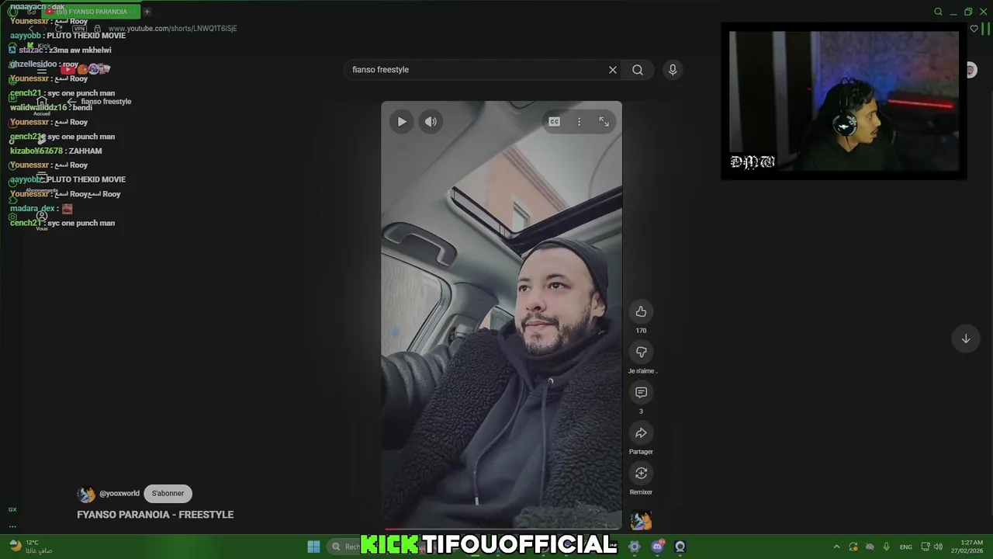
Task: Open the browser search tabs magnifier
Action: click(938, 12)
